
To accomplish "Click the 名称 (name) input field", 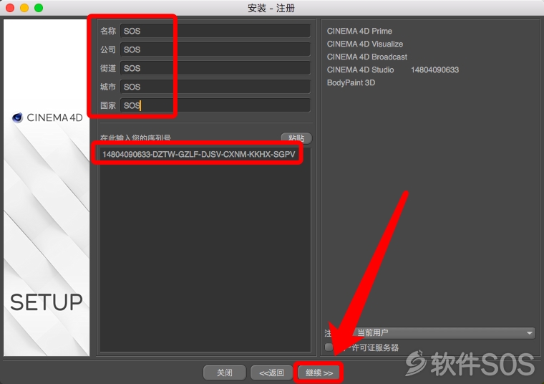I will [215, 31].
